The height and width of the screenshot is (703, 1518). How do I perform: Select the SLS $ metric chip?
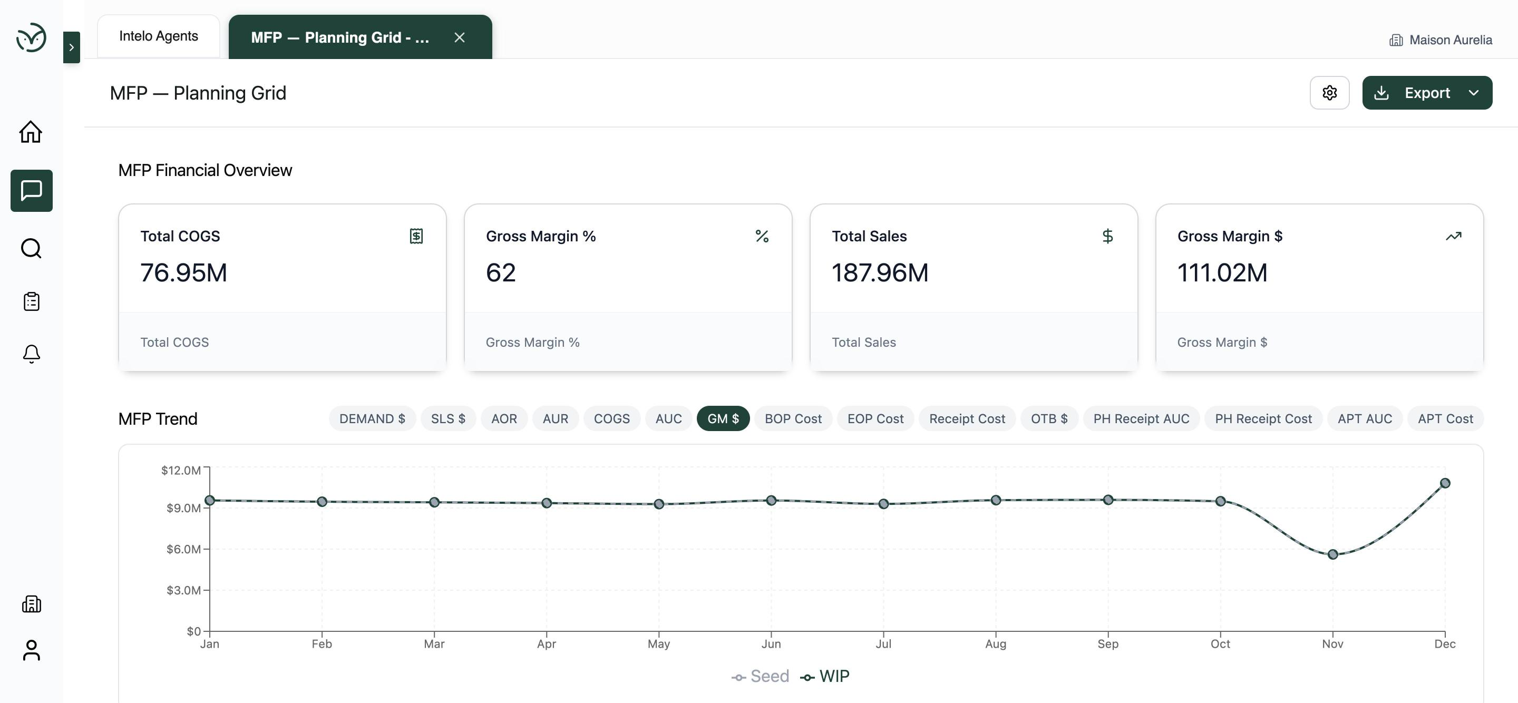pos(448,418)
